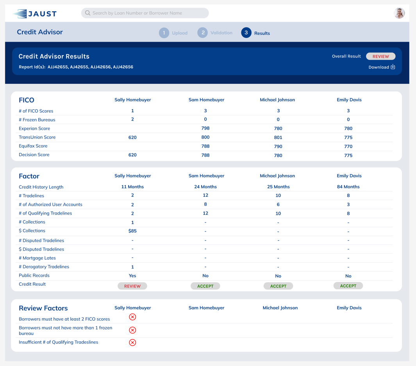Image resolution: width=416 pixels, height=366 pixels.
Task: Click Emily Davis header in Factor table
Action: [x=349, y=176]
